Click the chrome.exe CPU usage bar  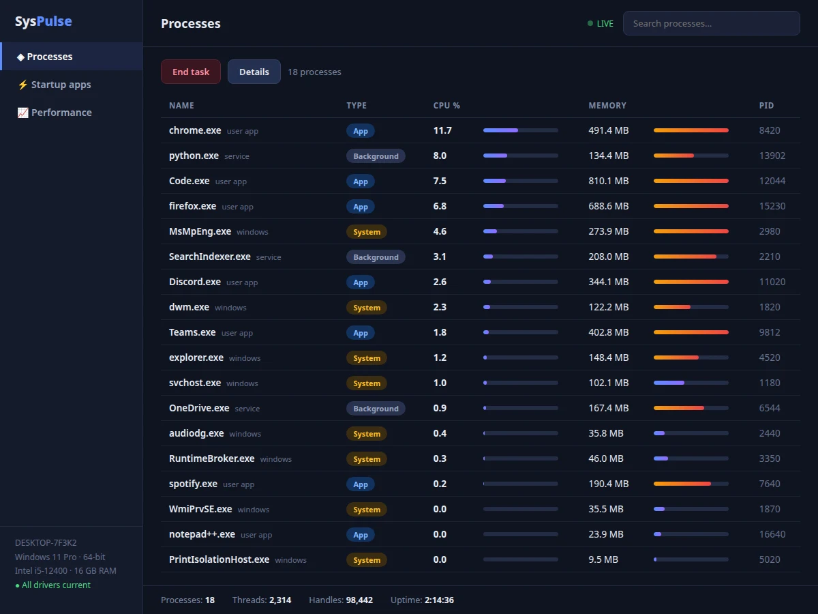click(521, 130)
